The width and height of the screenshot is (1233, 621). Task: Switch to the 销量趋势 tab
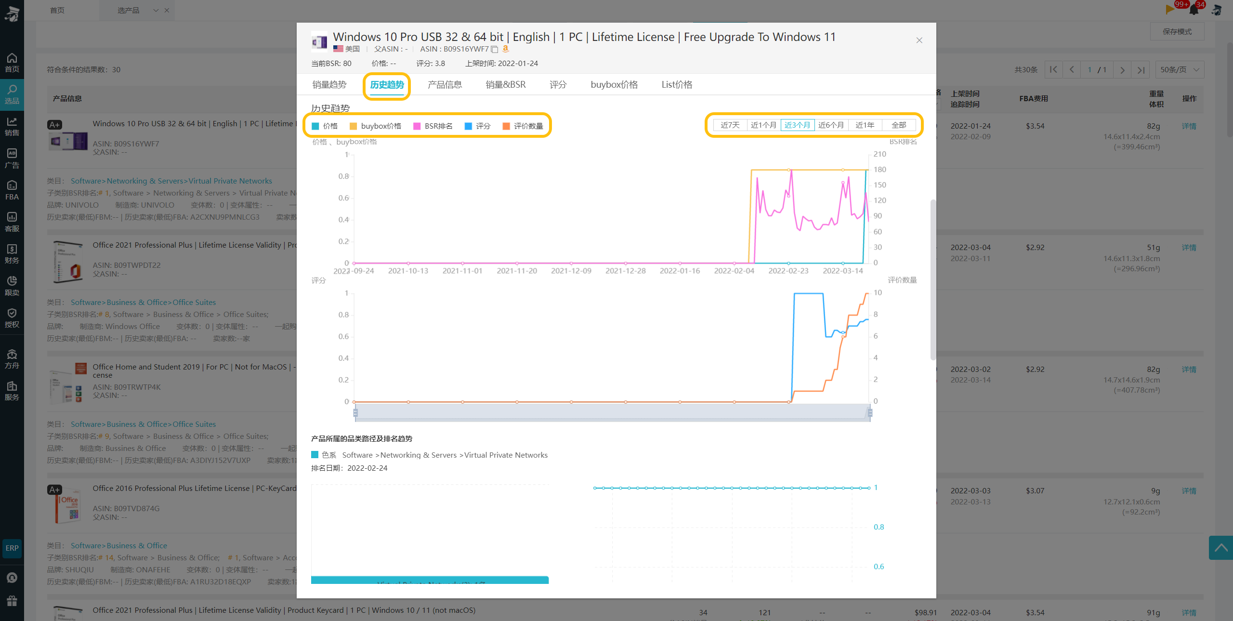point(329,85)
